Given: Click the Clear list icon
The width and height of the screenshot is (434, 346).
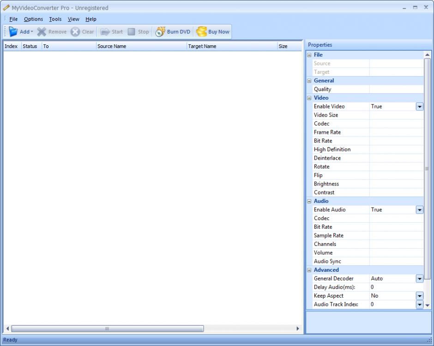Looking at the screenshot, I should point(75,32).
